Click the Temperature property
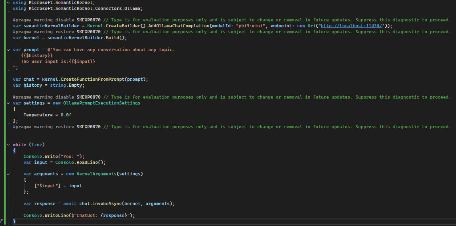The width and height of the screenshot is (456, 226). coord(38,115)
